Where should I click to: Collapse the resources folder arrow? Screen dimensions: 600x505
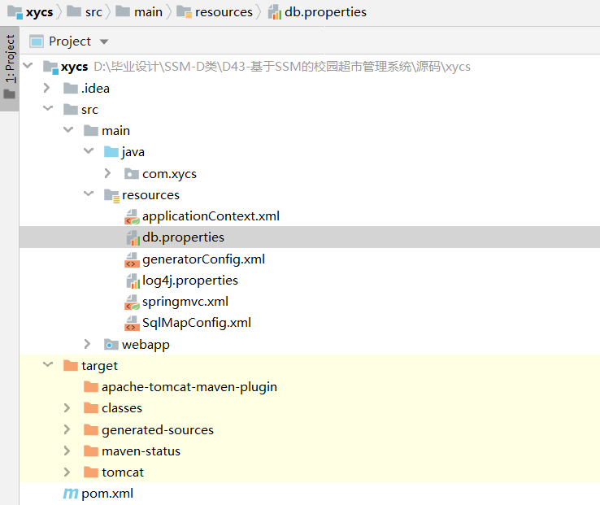(89, 195)
